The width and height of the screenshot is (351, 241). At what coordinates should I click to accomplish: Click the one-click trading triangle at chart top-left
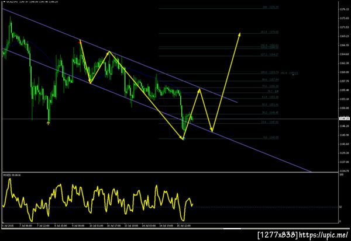pyautogui.click(x=4, y=2)
